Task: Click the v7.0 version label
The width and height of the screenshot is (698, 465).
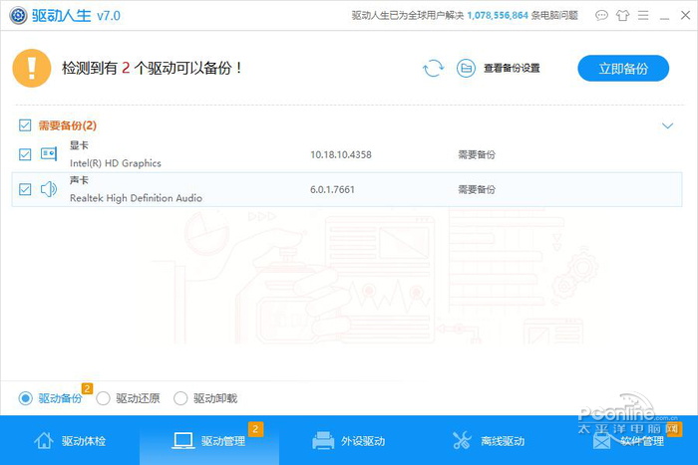Action: click(x=109, y=16)
